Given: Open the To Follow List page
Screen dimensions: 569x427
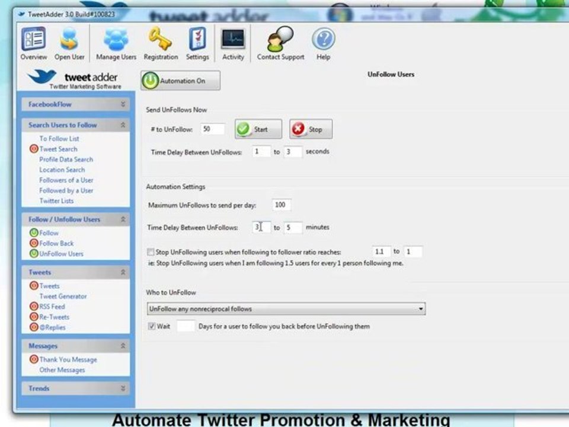Looking at the screenshot, I should 59,139.
